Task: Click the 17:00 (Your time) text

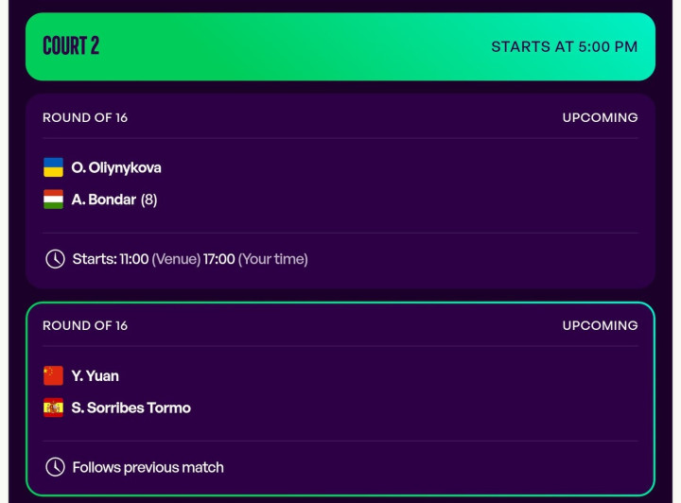Action: (255, 258)
